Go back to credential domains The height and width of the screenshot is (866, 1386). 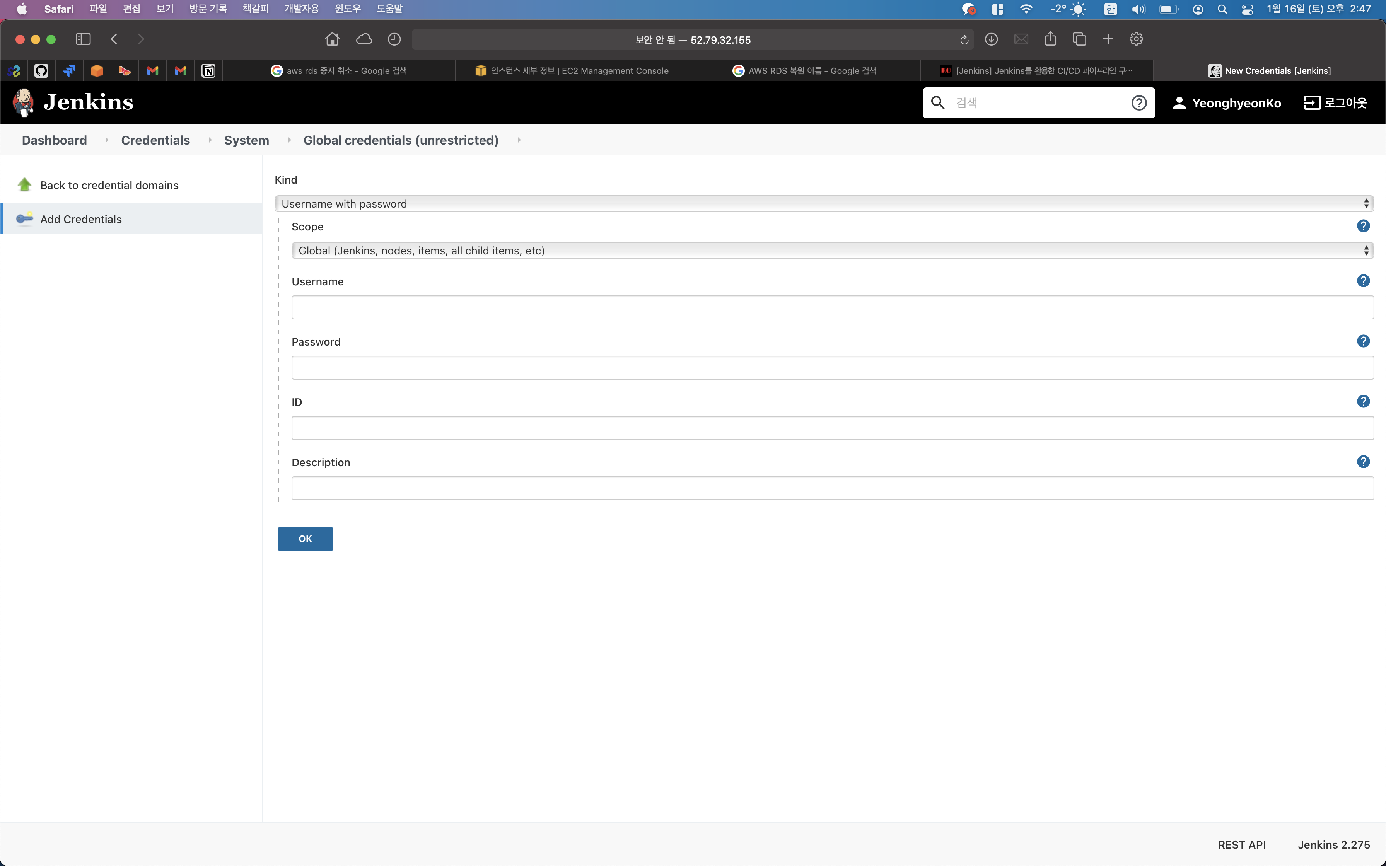coord(109,185)
